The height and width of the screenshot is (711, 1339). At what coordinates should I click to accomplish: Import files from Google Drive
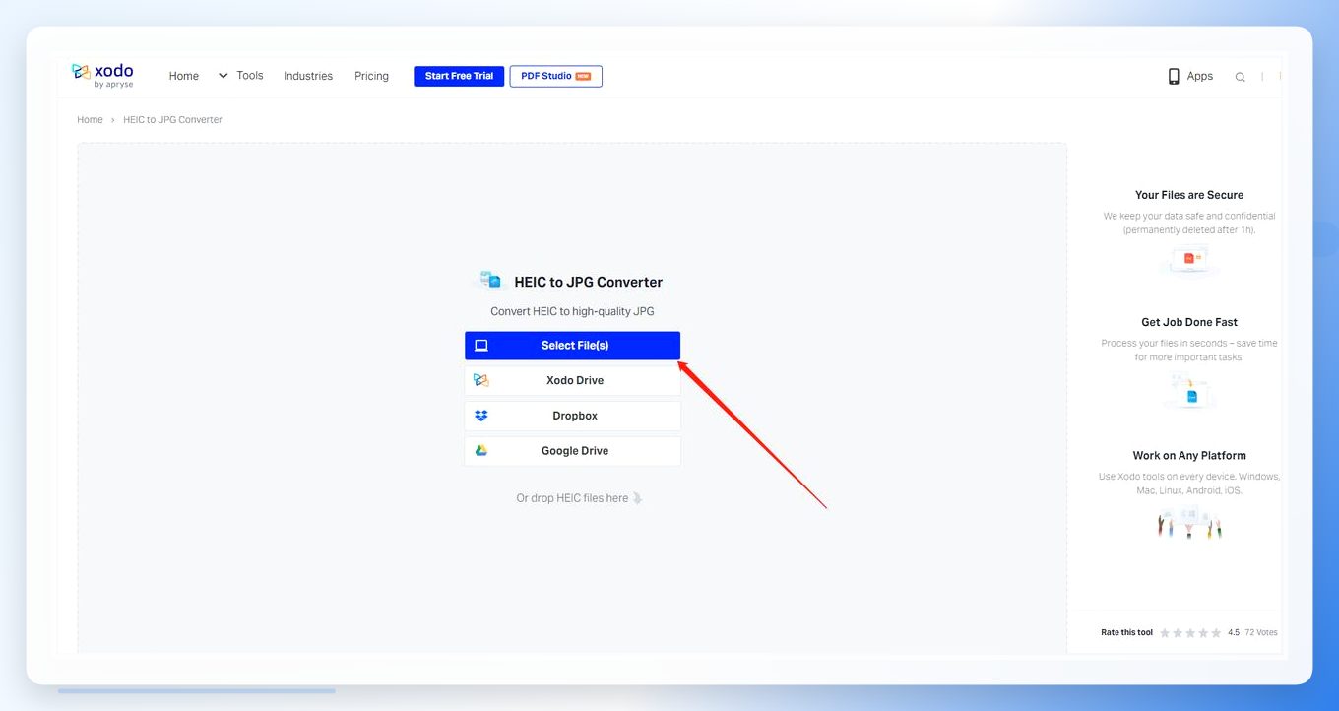[572, 450]
